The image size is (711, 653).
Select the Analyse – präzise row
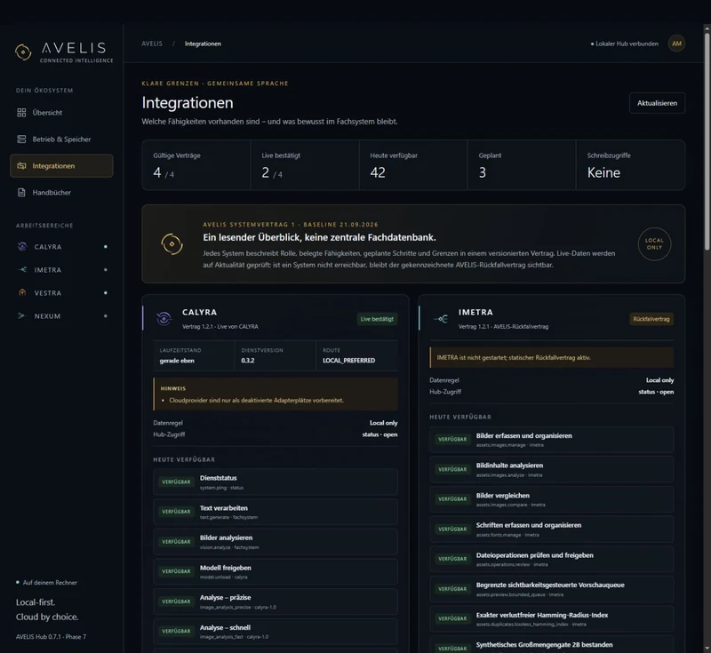point(276,601)
